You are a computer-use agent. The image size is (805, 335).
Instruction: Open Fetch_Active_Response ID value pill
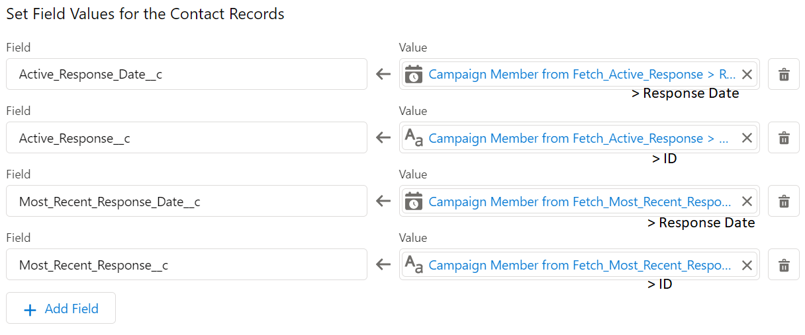[579, 138]
